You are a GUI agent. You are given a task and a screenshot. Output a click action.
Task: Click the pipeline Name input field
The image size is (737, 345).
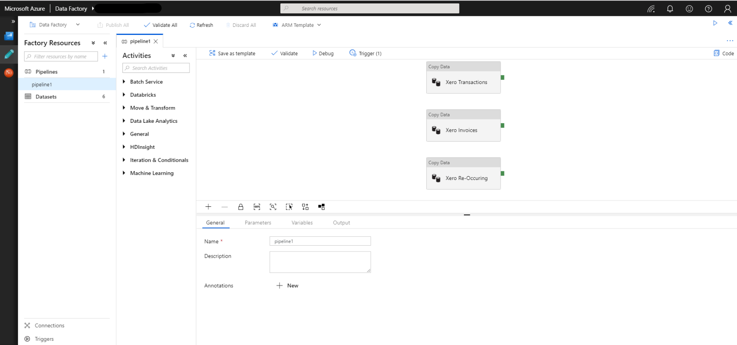320,241
